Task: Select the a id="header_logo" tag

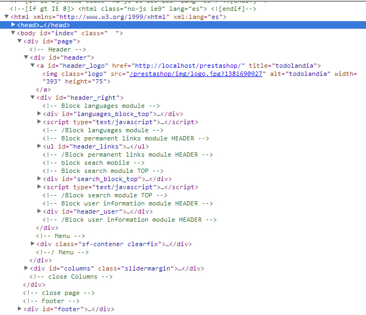Action: point(178,66)
